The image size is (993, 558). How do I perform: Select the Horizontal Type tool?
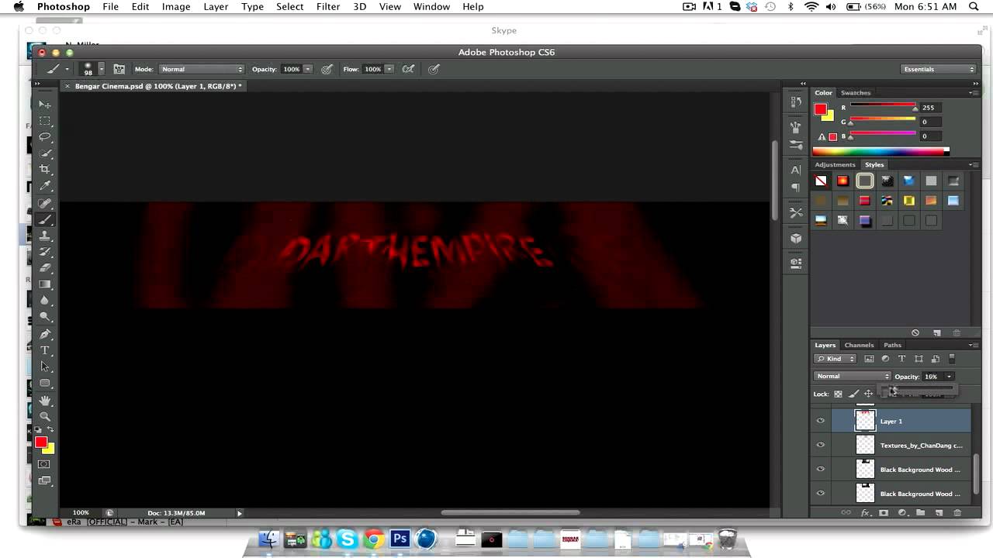[45, 350]
